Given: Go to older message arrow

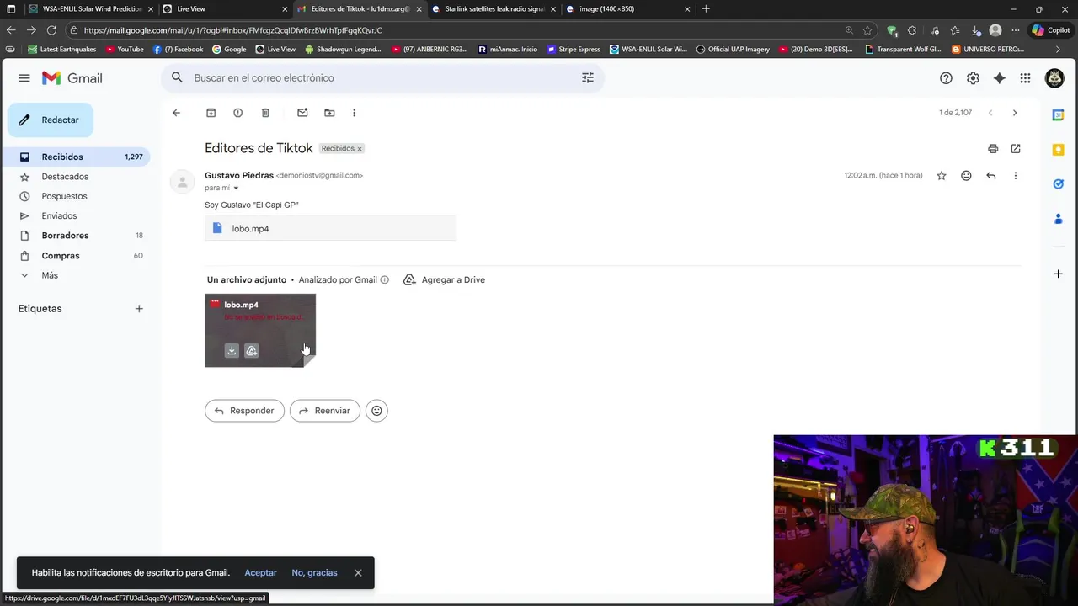Looking at the screenshot, I should 1015,113.
